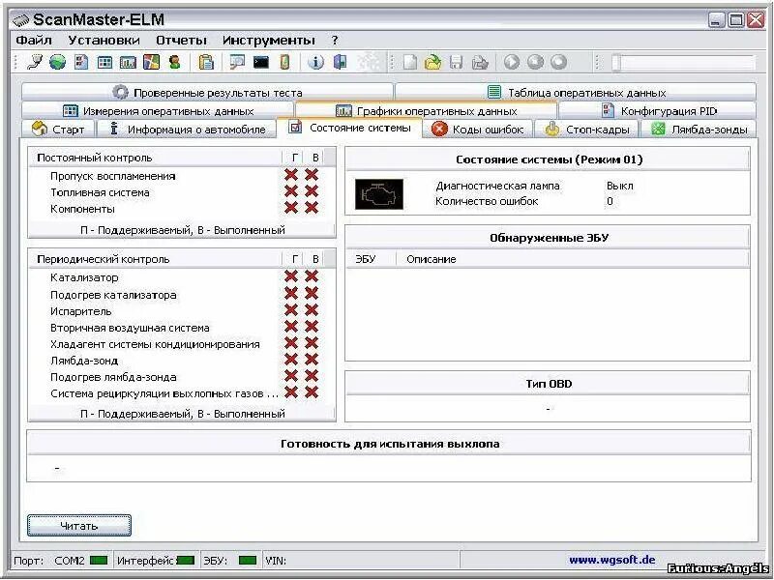Open the ? help menu

[335, 40]
